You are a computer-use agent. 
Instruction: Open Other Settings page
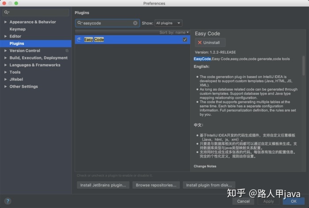[24, 87]
